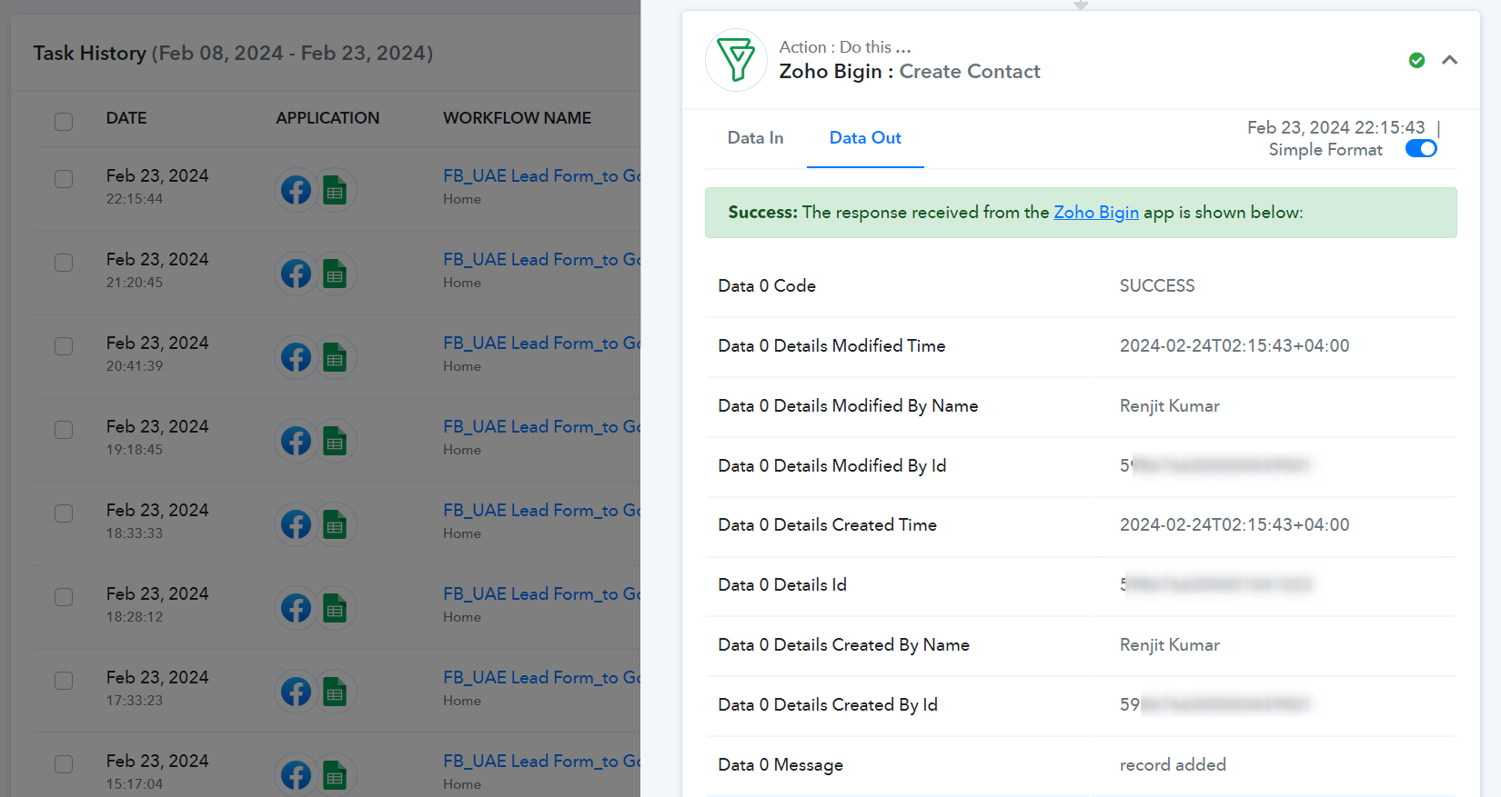Click the 'Data 0 Details Modified By Id' label
This screenshot has width=1501, height=797.
(x=832, y=466)
